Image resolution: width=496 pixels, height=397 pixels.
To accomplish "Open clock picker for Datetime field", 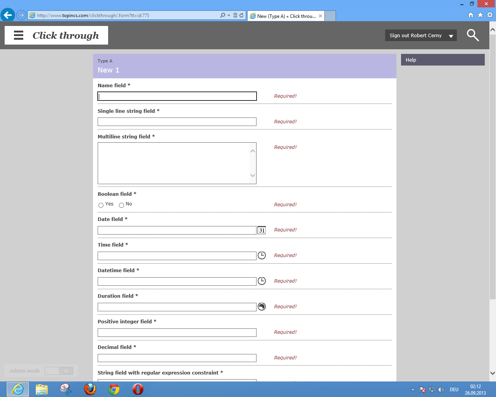I will click(262, 281).
